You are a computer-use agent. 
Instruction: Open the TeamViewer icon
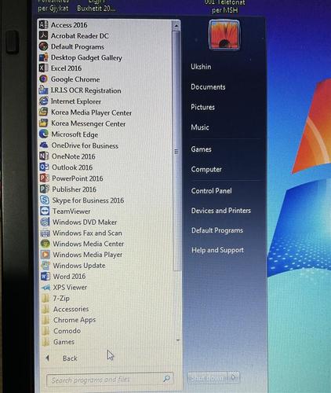(45, 211)
